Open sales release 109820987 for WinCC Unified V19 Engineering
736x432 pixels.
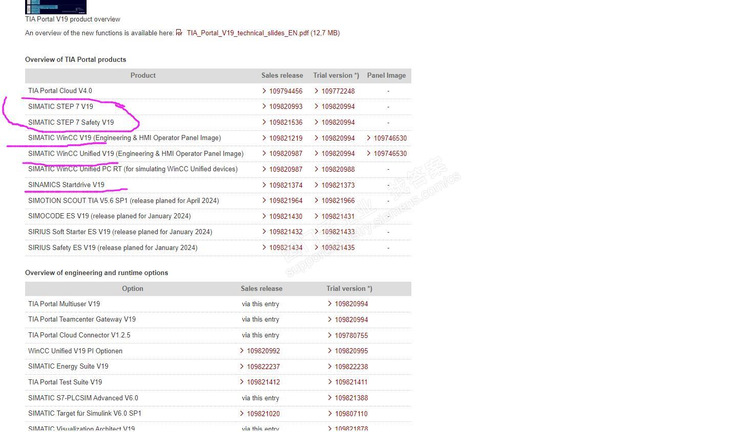pos(286,154)
